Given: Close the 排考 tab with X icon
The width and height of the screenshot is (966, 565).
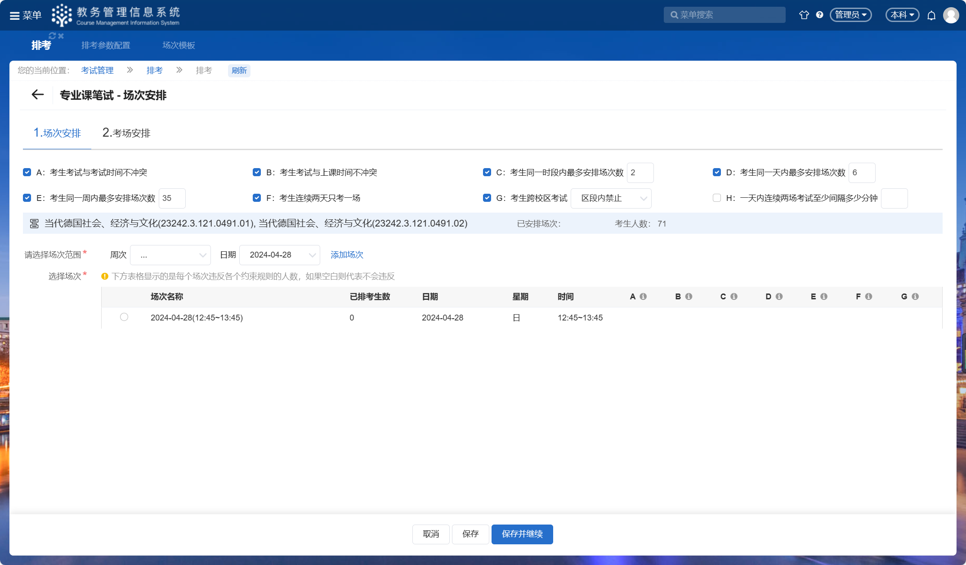Looking at the screenshot, I should coord(61,36).
